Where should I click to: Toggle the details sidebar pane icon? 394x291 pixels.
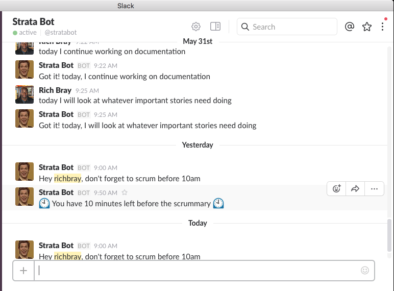[215, 27]
